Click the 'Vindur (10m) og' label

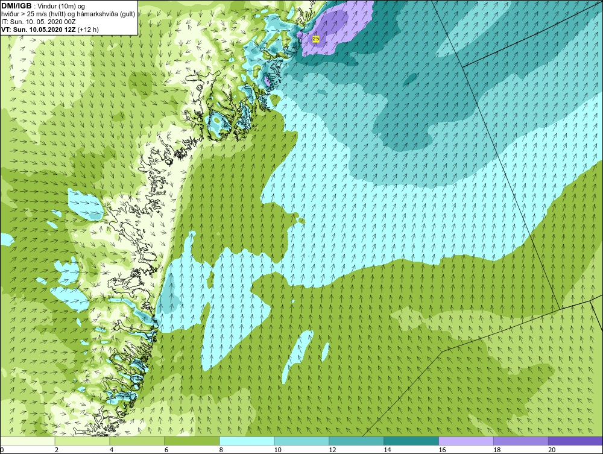[61, 7]
